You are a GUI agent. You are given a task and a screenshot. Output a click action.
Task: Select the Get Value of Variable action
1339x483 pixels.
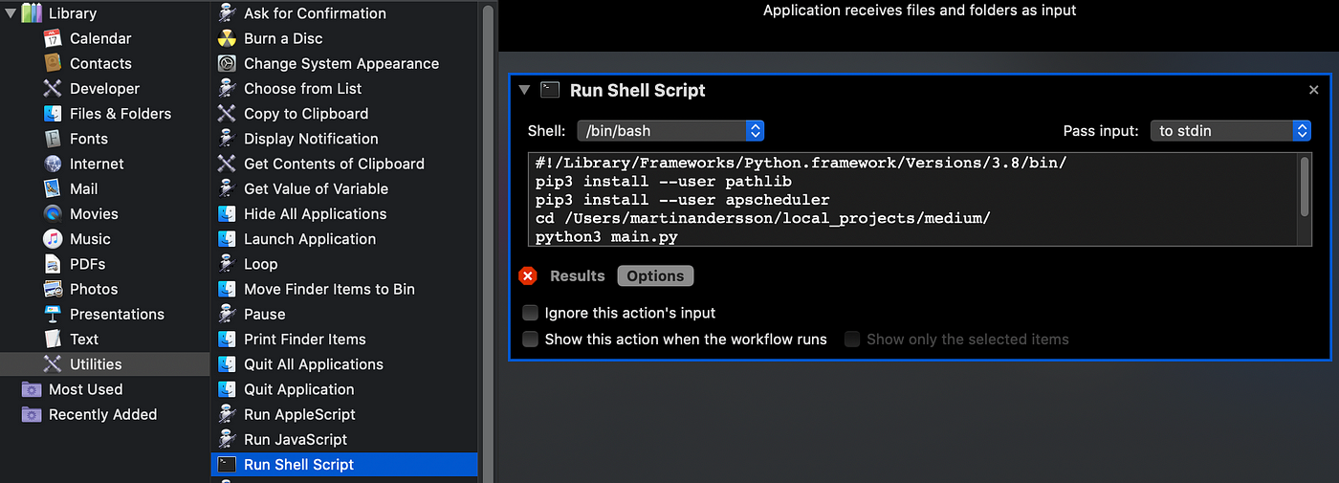(x=316, y=188)
